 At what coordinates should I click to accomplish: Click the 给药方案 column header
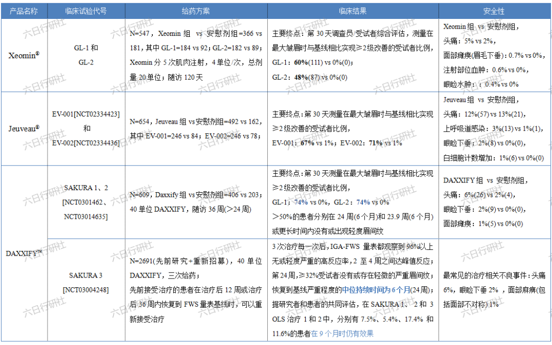(x=196, y=11)
